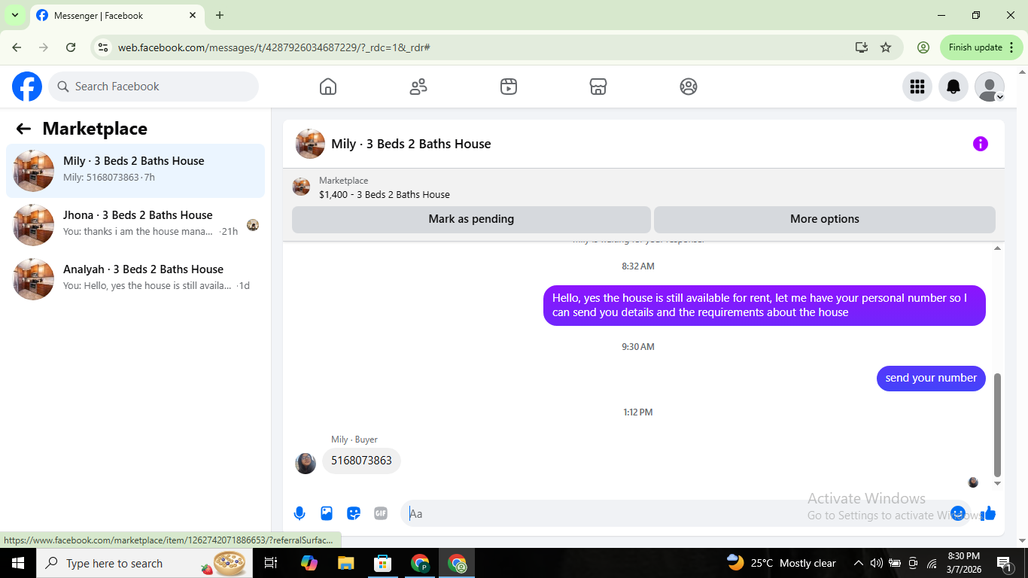Click the Windows taskbar search box
1028x578 pixels.
click(144, 563)
